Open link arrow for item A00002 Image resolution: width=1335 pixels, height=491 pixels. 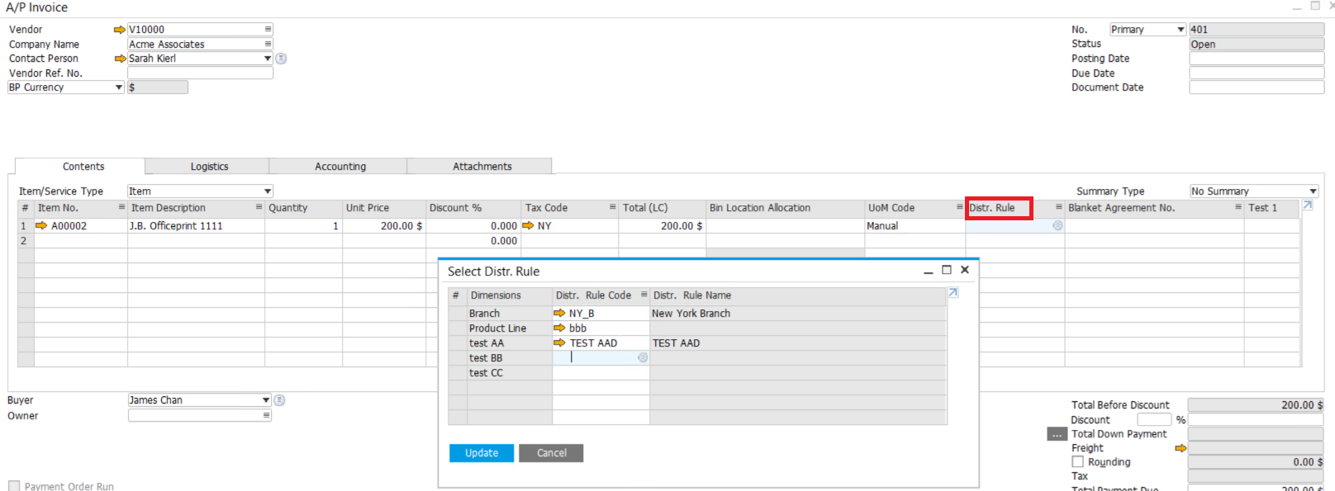click(41, 225)
